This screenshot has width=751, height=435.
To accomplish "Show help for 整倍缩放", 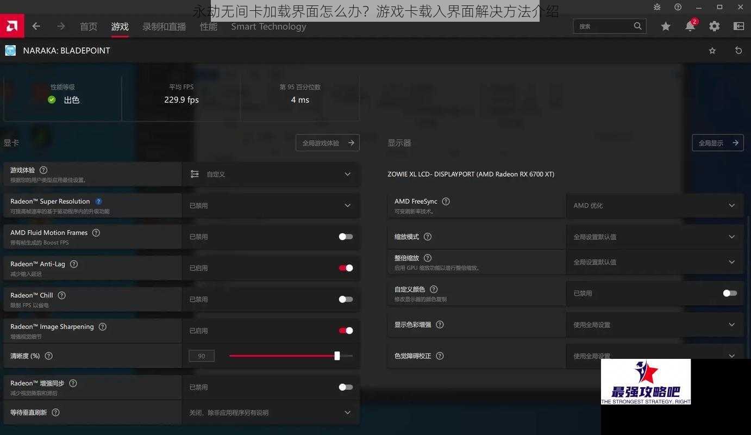I will click(428, 258).
